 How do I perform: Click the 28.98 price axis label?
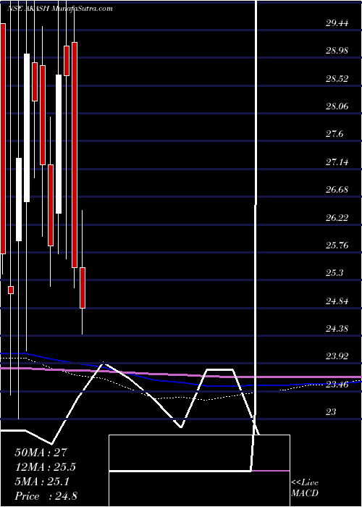click(337, 51)
